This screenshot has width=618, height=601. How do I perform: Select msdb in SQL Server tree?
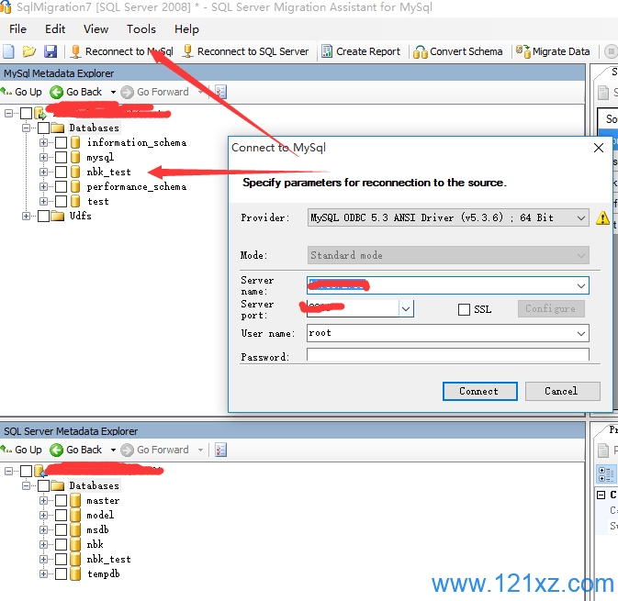coord(97,529)
